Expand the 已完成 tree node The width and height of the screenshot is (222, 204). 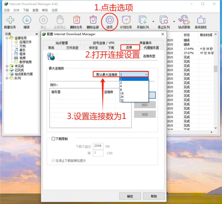(7, 70)
